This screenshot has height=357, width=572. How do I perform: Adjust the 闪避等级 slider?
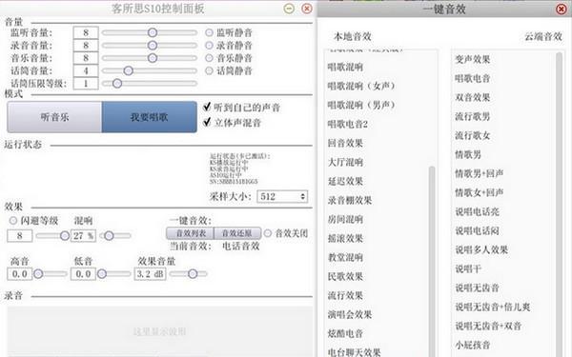(x=52, y=236)
